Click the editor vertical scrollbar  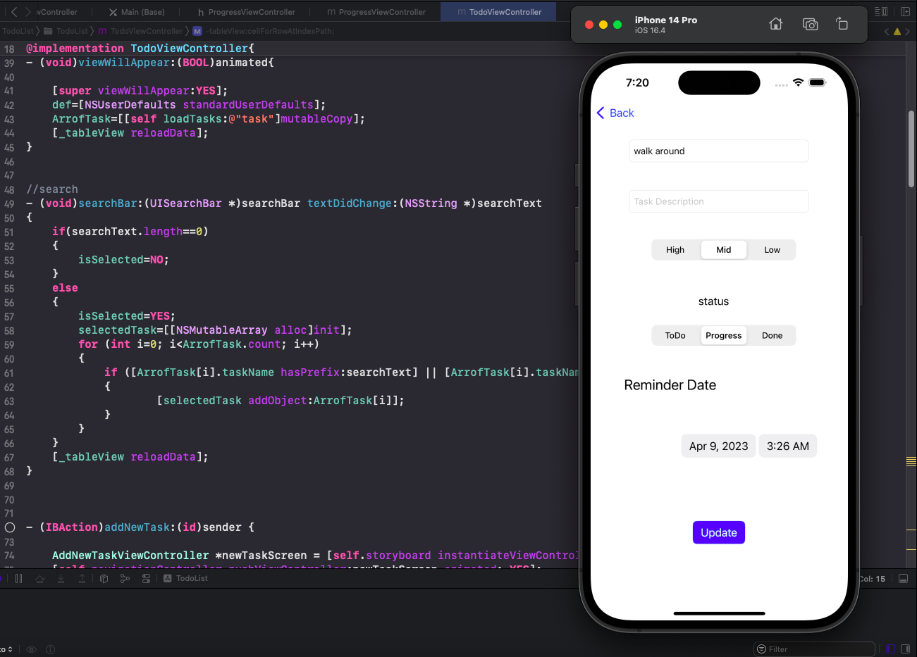pyautogui.click(x=911, y=148)
